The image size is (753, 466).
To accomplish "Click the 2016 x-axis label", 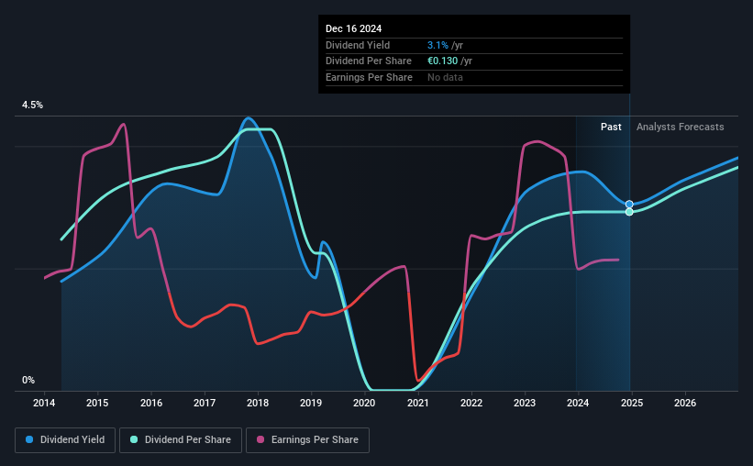I will pos(151,403).
